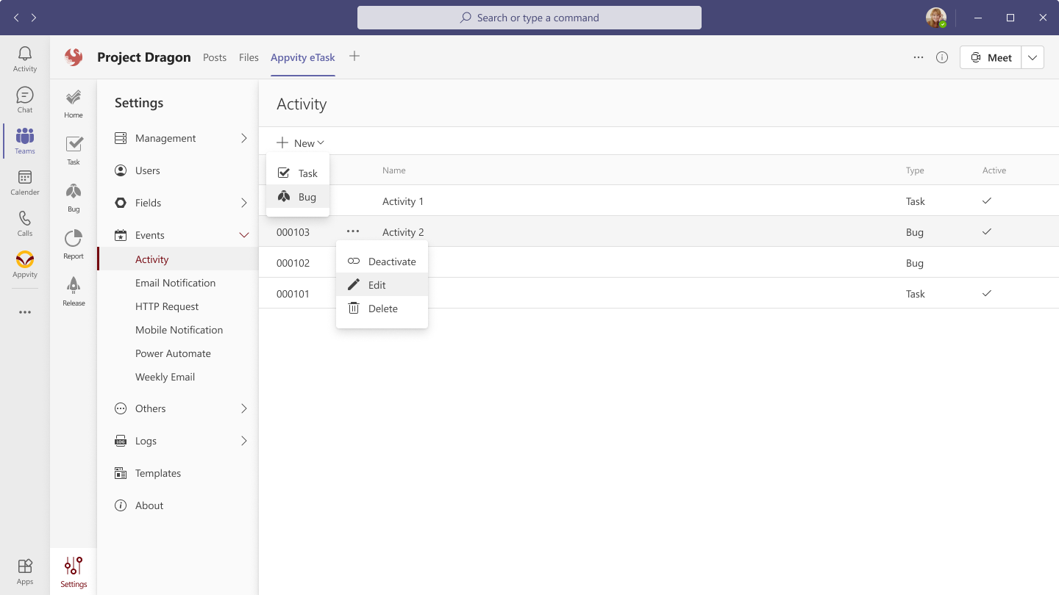Select Bug from the New dropdown menu

click(x=307, y=197)
